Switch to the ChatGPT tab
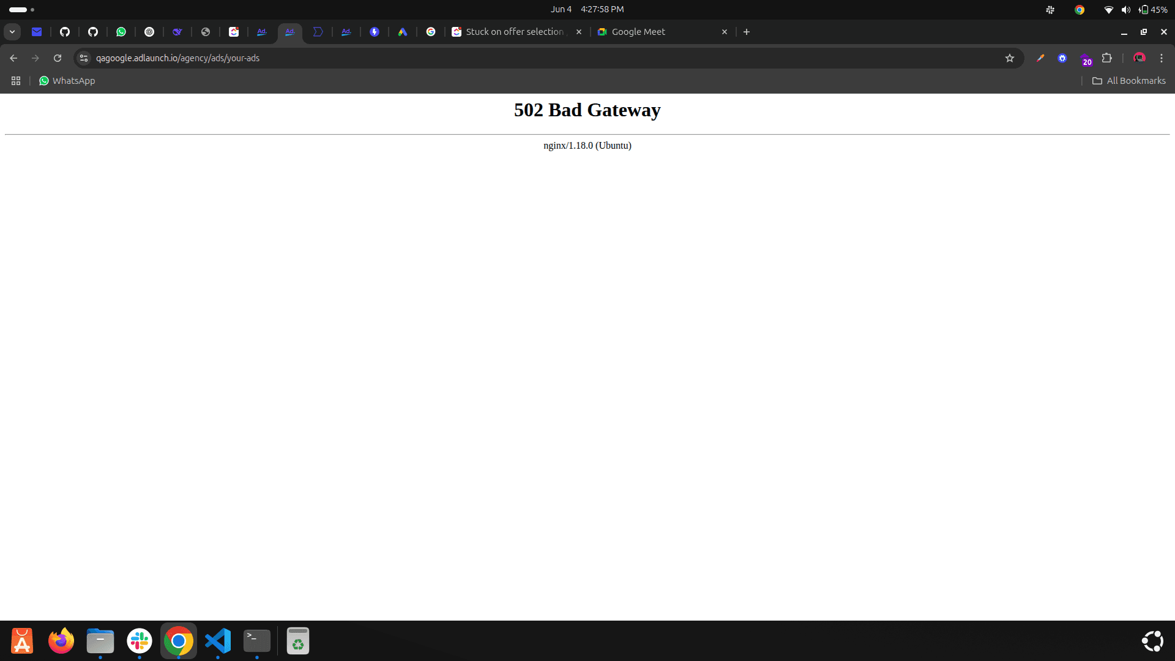 click(x=149, y=32)
